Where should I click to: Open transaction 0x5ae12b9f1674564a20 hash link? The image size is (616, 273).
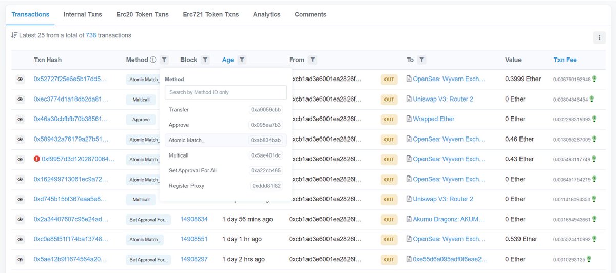pos(70,259)
